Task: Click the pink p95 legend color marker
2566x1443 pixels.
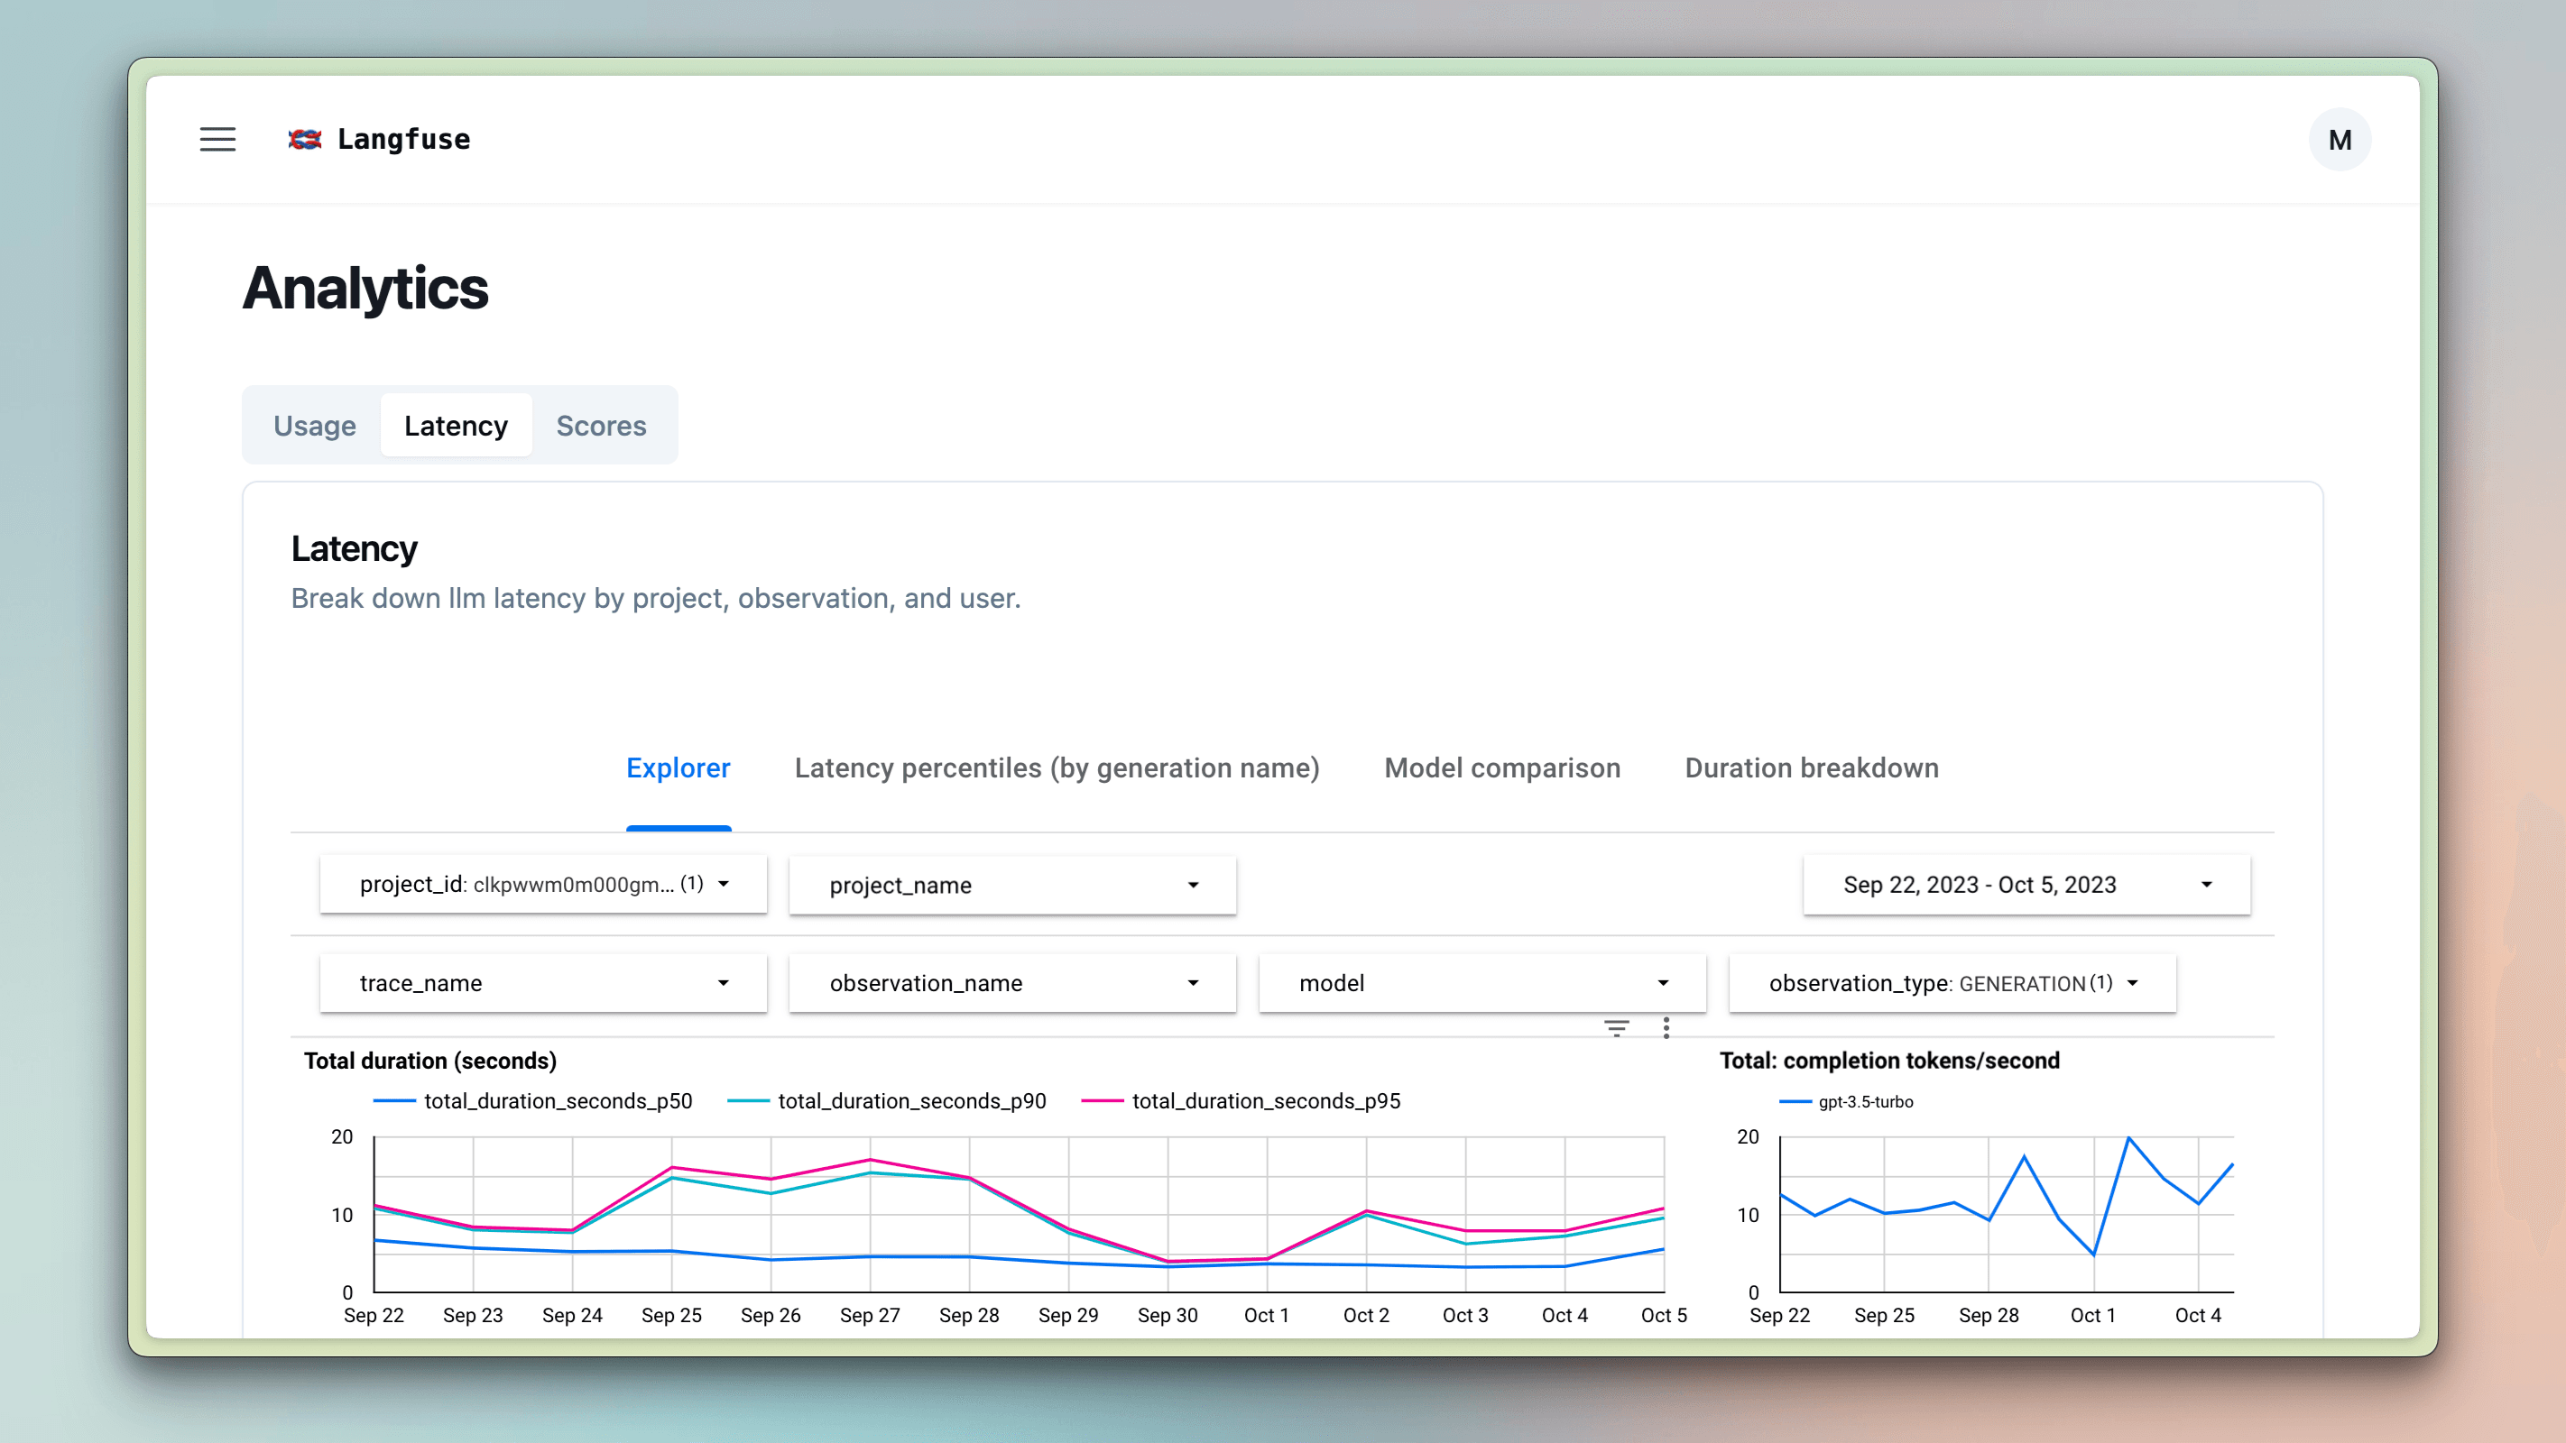Action: click(1102, 1101)
